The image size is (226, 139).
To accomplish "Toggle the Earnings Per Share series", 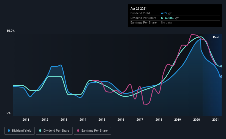I will [x=92, y=131].
